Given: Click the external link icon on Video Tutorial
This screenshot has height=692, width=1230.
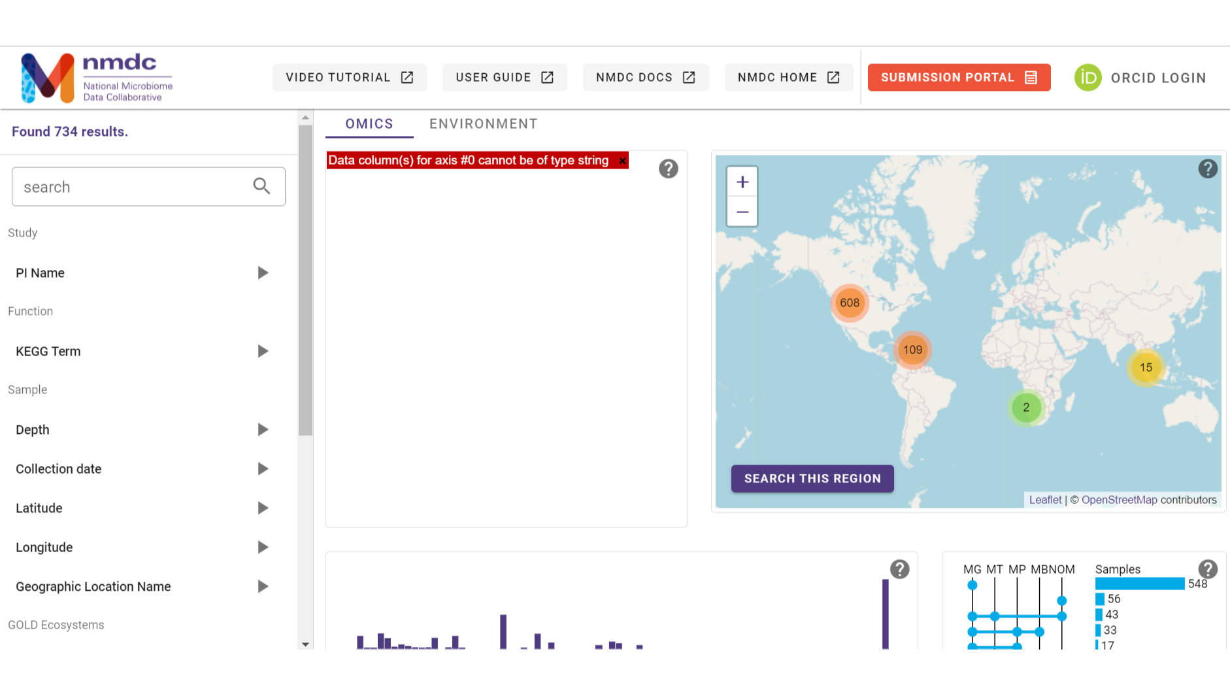Looking at the screenshot, I should click(407, 78).
